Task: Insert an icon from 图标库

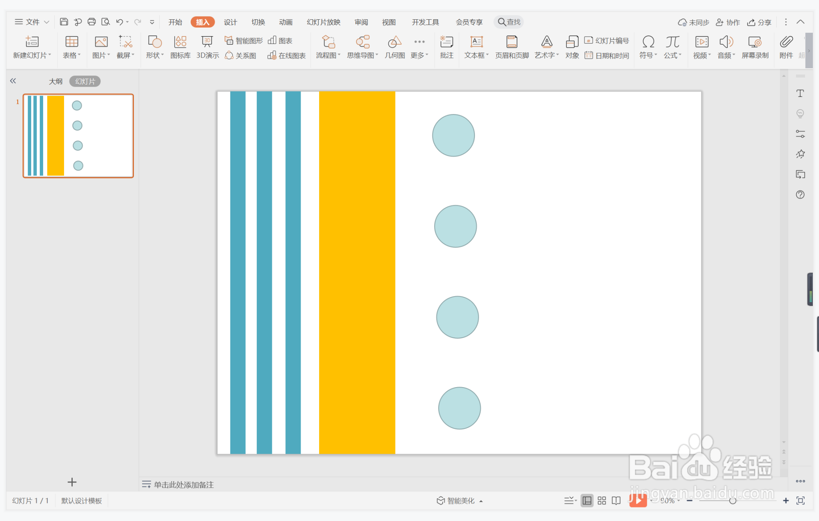Action: click(180, 47)
